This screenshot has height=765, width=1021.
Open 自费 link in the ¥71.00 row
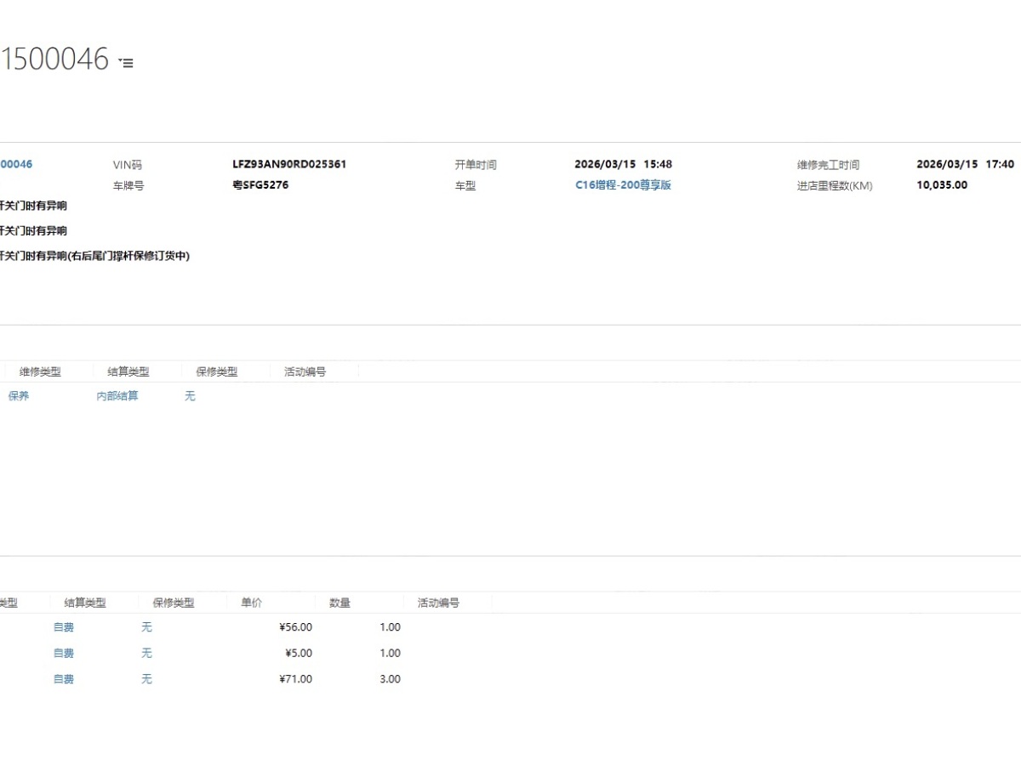64,679
